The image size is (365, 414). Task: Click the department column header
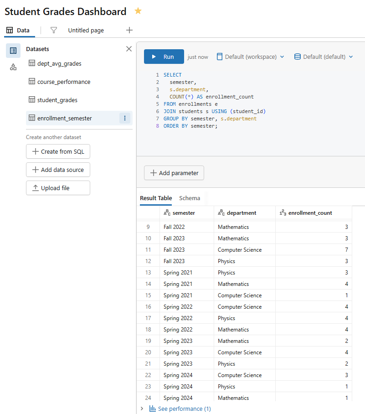(x=245, y=213)
